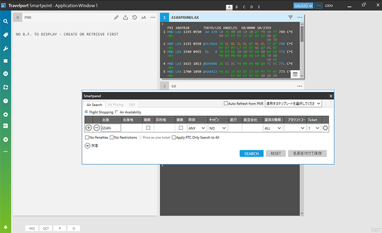Add a row with plus icon in Smartpanel
The width and height of the screenshot is (382, 233).
point(89,128)
